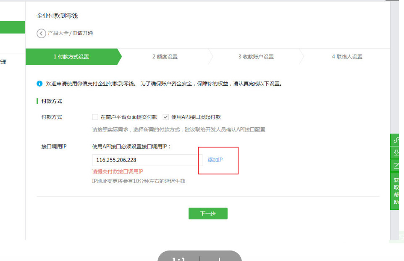The width and height of the screenshot is (404, 261).
Task: Go to step 3 收款账户设置
Action: (256, 56)
